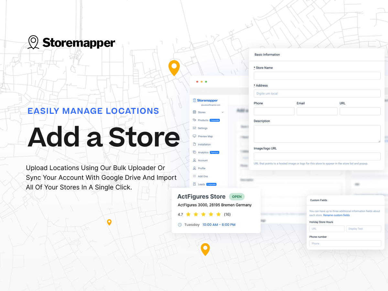This screenshot has width=388, height=291.
Task: Click the Add Ons grid icon
Action: [x=194, y=176]
